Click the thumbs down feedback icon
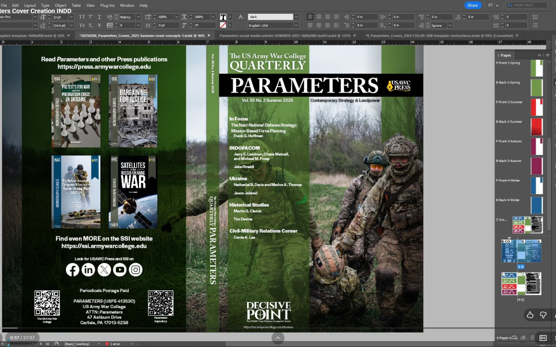This screenshot has height=347, width=556. pos(543,315)
